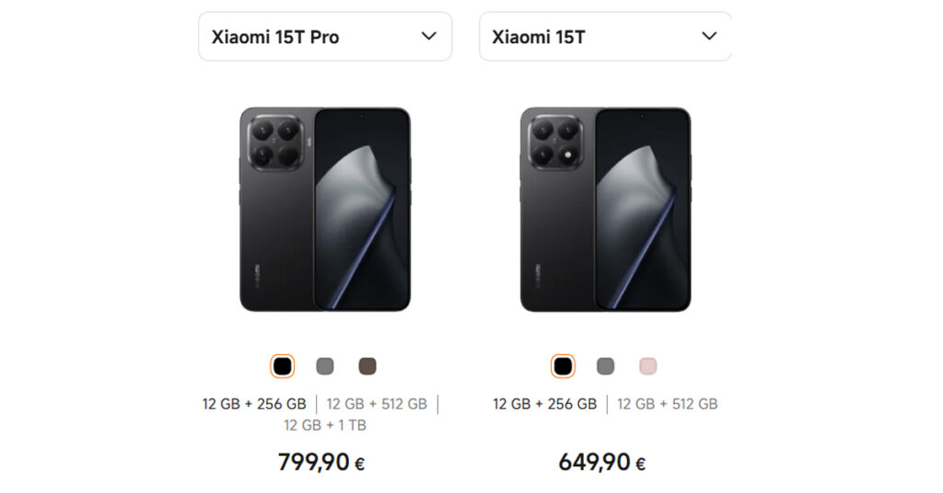The height and width of the screenshot is (493, 943).
Task: Open the Xiaomi 15T model selector
Action: (604, 37)
